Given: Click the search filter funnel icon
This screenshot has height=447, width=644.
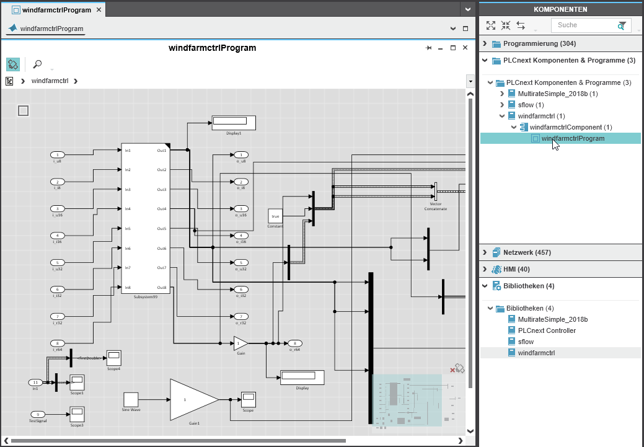Looking at the screenshot, I should (x=622, y=25).
